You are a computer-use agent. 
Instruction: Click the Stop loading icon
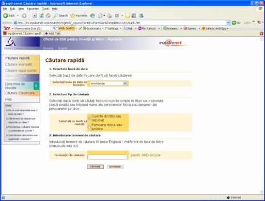[x=35, y=15]
